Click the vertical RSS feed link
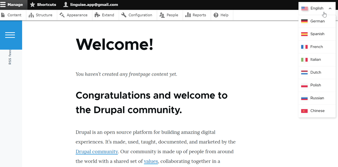 click(x=10, y=57)
